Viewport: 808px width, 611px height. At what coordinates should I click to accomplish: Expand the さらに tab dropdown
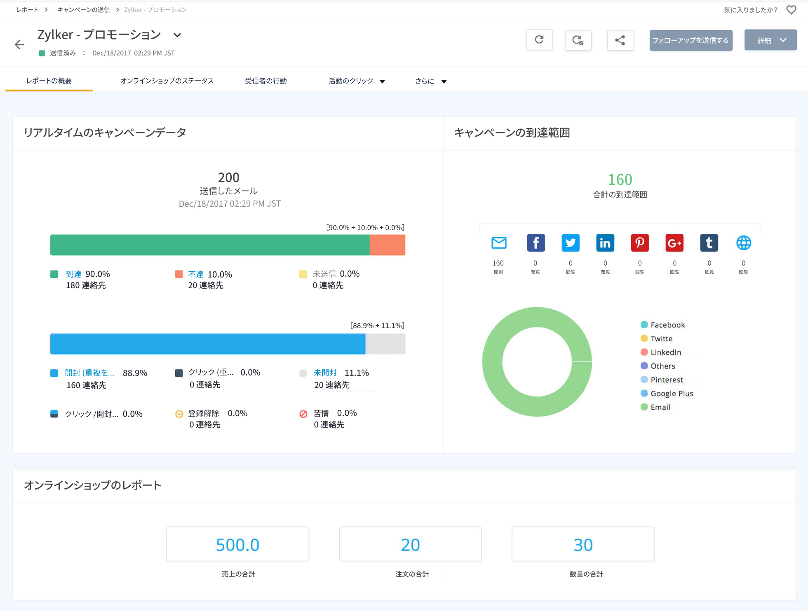tap(444, 82)
